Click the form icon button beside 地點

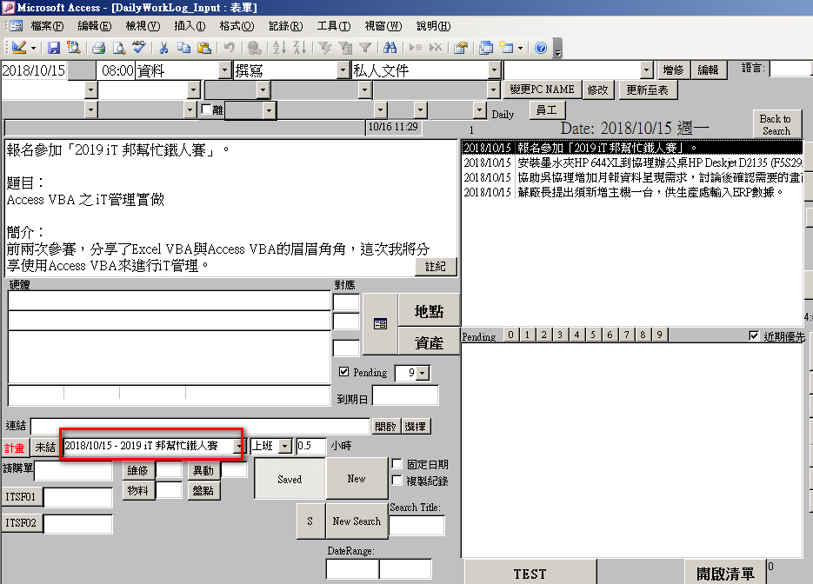point(380,324)
